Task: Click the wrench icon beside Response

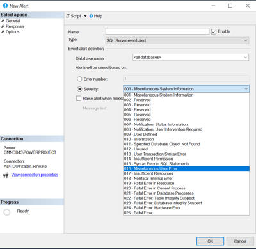Action: coord(3,26)
